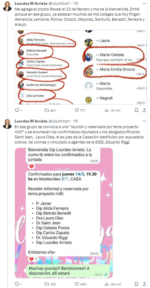This screenshot has width=150, height=288.
Task: Retweet the first tweet with 201 reposts
Action: coord(50,110)
